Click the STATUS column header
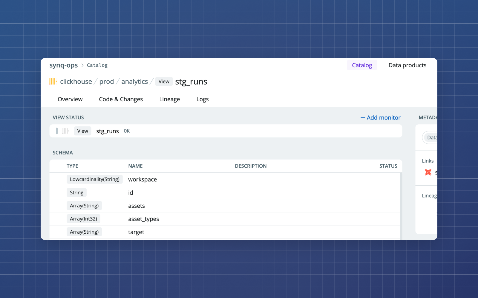The width and height of the screenshot is (478, 298). click(x=388, y=166)
